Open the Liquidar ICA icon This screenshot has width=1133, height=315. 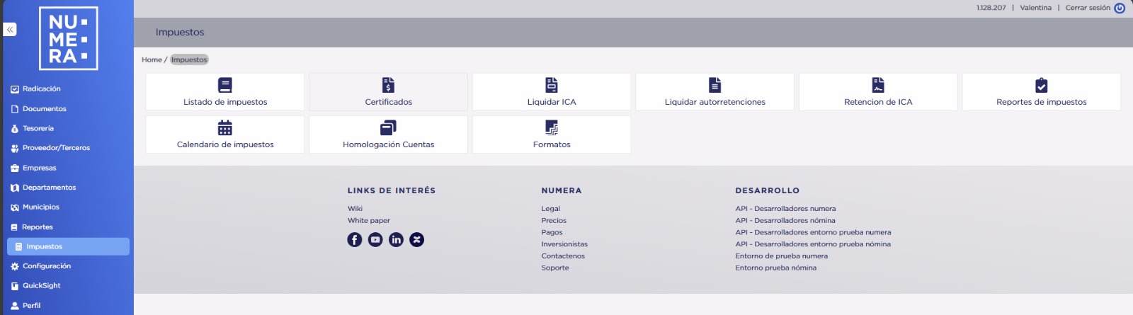[x=552, y=86]
